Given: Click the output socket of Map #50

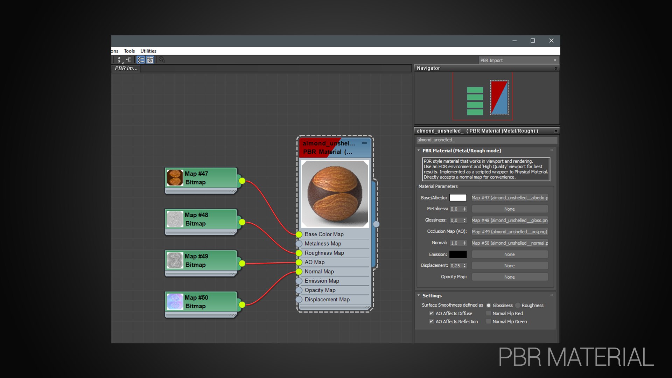Looking at the screenshot, I should (x=242, y=305).
